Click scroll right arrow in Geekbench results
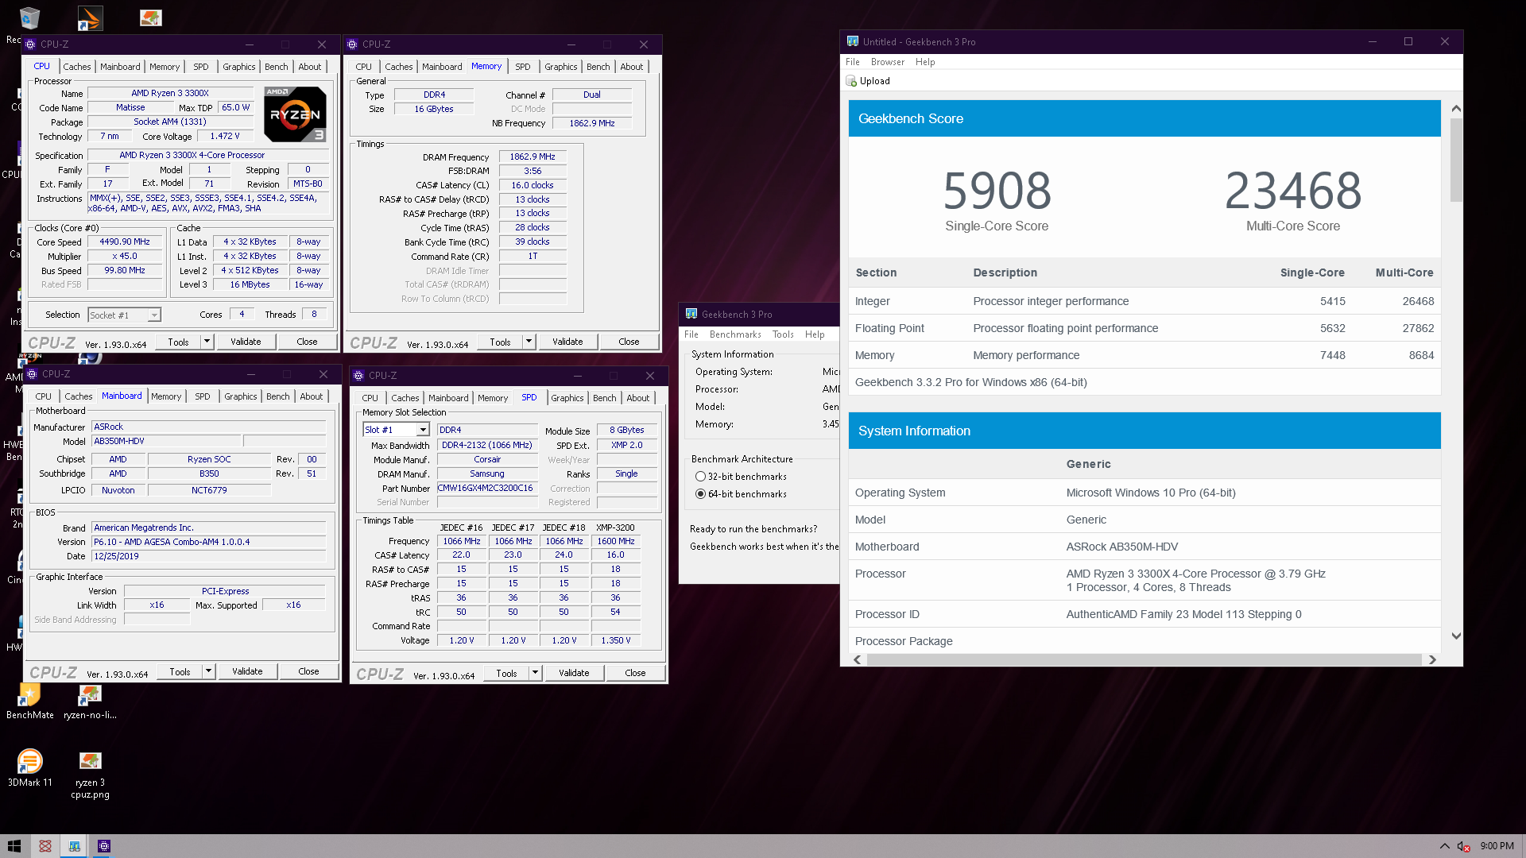 pos(1432,659)
